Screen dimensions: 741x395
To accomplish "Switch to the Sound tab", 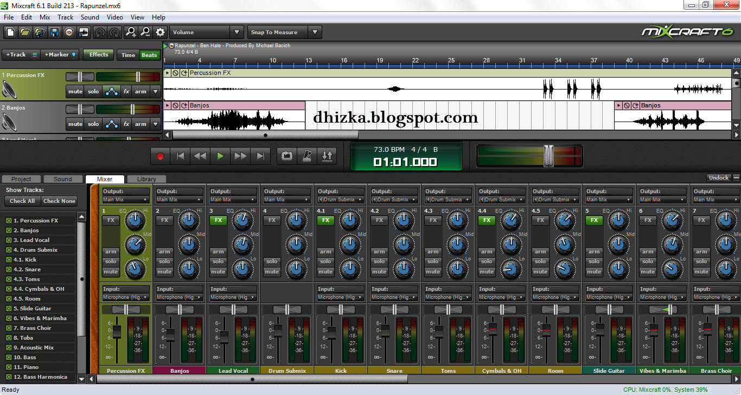I will tap(63, 179).
